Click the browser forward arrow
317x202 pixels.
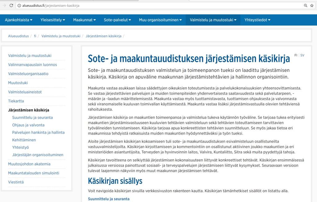tap(4, 6)
